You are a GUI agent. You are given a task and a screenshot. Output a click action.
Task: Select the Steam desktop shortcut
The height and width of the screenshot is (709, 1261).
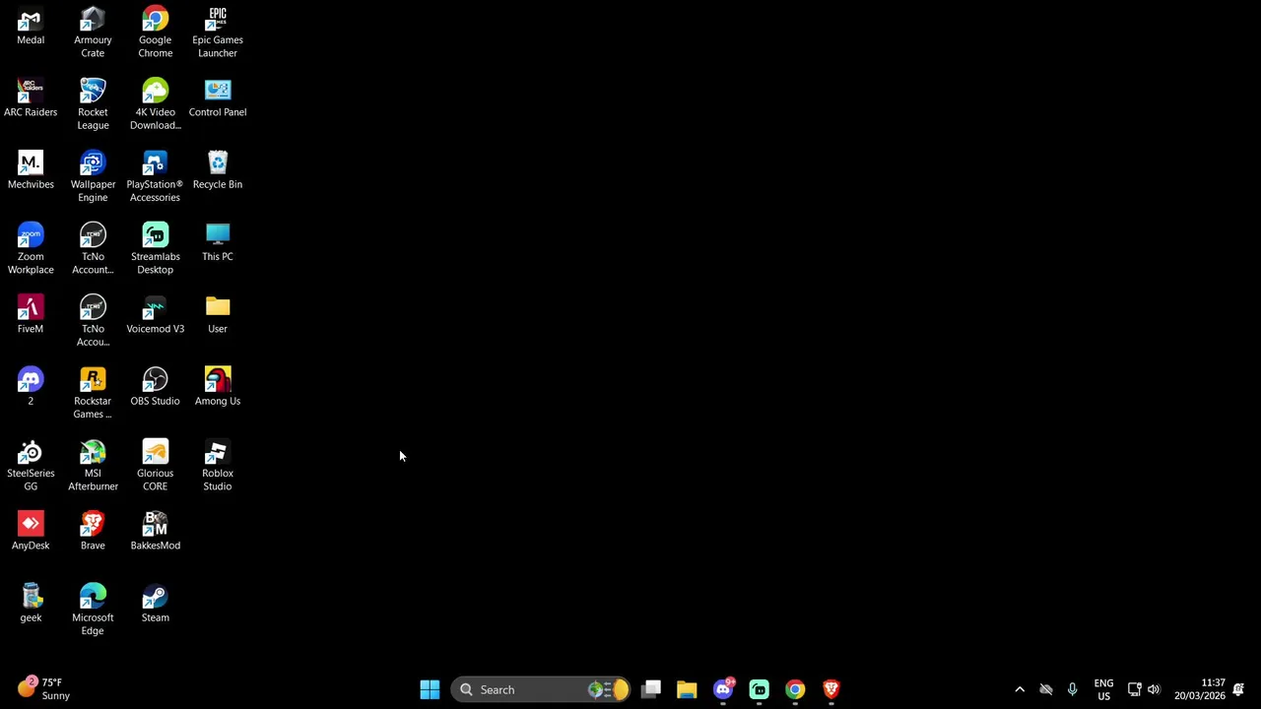(155, 604)
